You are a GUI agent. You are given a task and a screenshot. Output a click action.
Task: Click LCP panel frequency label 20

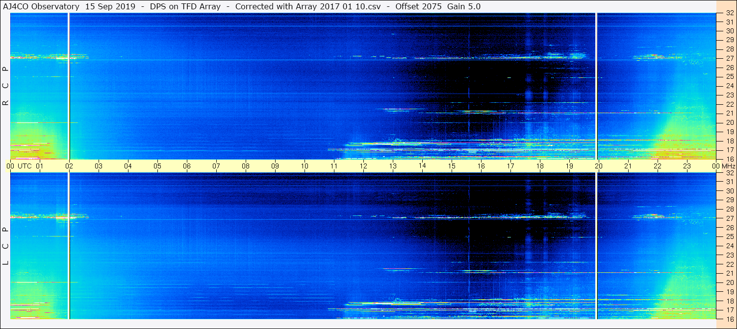pyautogui.click(x=729, y=282)
